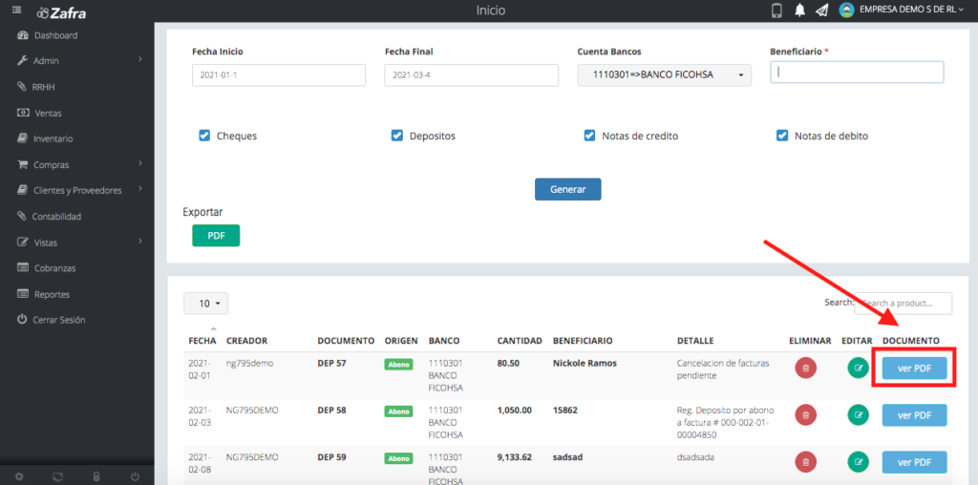Open Cobranzas section
This screenshot has height=485, width=978.
[x=54, y=268]
